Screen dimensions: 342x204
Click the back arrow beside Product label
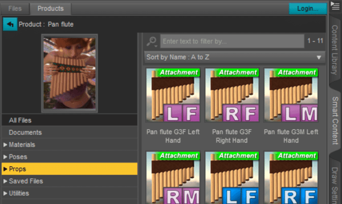pos(10,24)
